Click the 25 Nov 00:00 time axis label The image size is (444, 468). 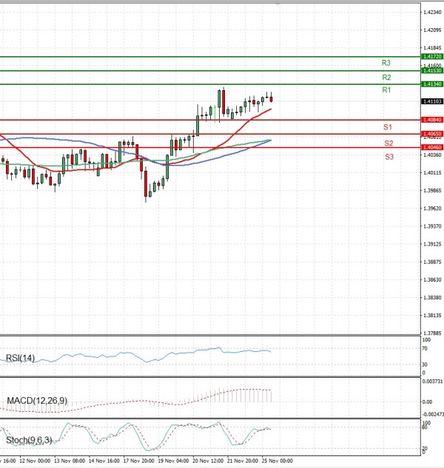click(277, 460)
